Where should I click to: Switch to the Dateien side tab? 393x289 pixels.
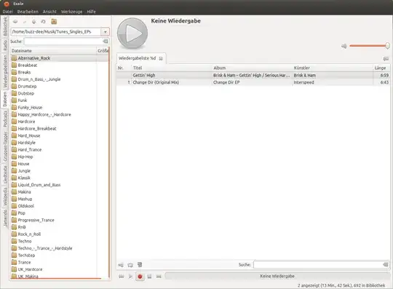pos(5,99)
